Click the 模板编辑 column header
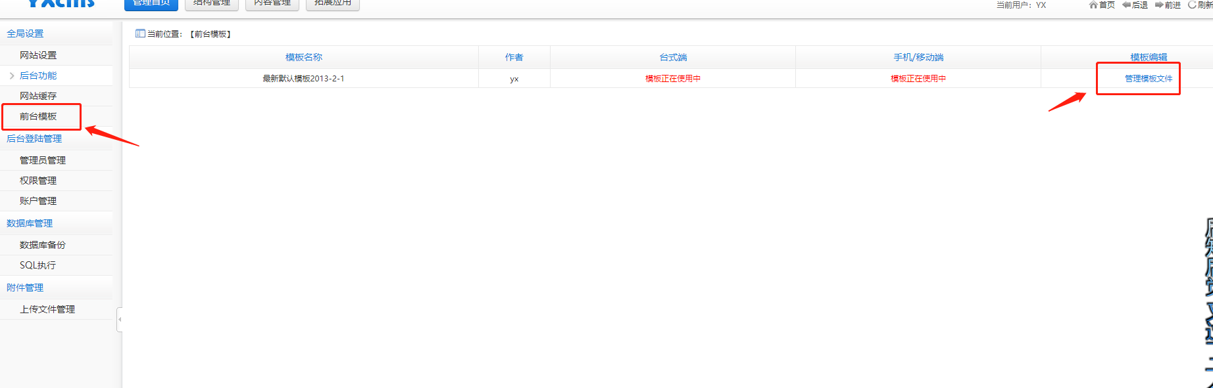Image resolution: width=1213 pixels, height=388 pixels. tap(1149, 57)
